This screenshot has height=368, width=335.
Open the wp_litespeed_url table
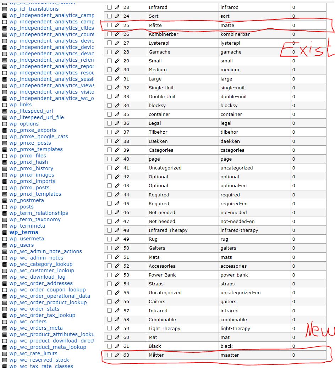31,111
